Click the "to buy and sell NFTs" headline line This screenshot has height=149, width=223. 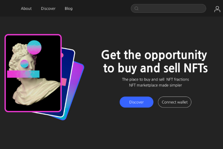[155, 68]
